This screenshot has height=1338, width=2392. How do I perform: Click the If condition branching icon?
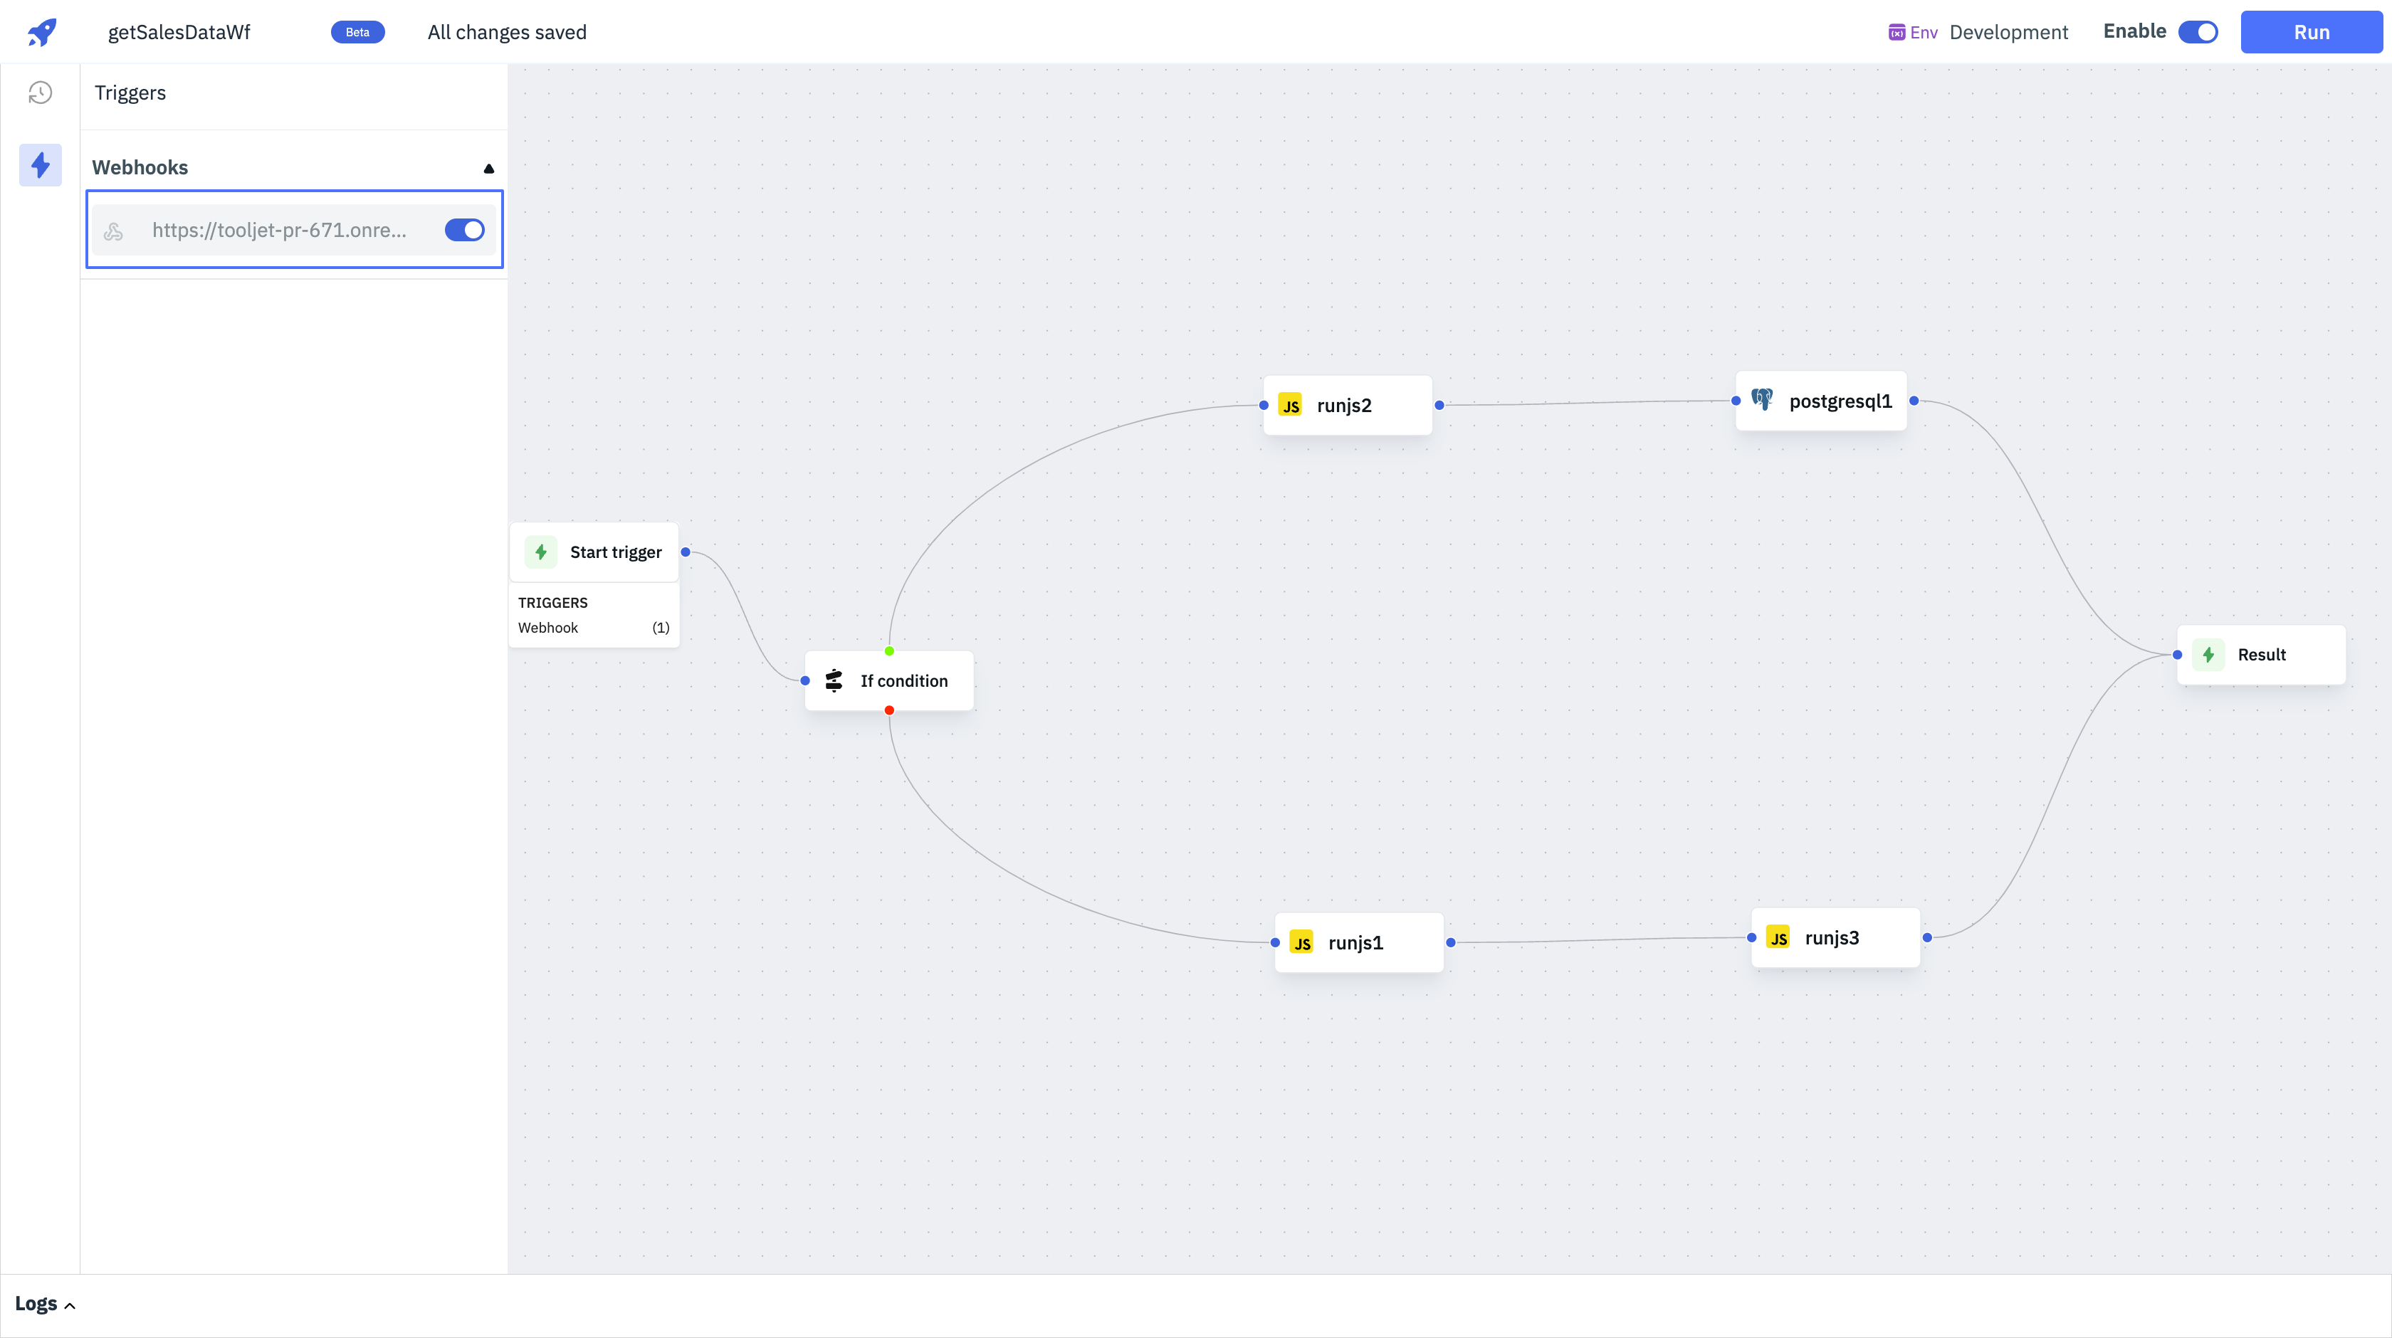pos(834,680)
